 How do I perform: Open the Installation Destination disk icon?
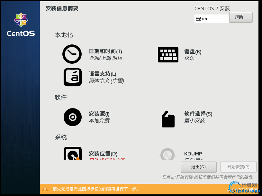pyautogui.click(x=73, y=153)
